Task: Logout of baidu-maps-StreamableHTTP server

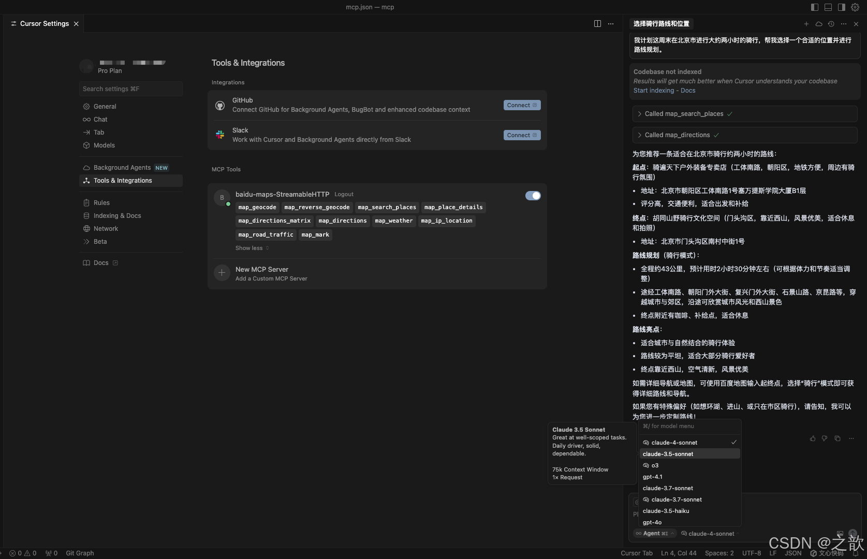Action: (x=344, y=195)
